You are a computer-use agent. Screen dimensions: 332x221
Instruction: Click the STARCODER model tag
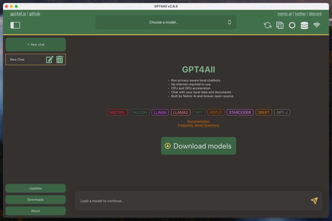[x=240, y=112]
